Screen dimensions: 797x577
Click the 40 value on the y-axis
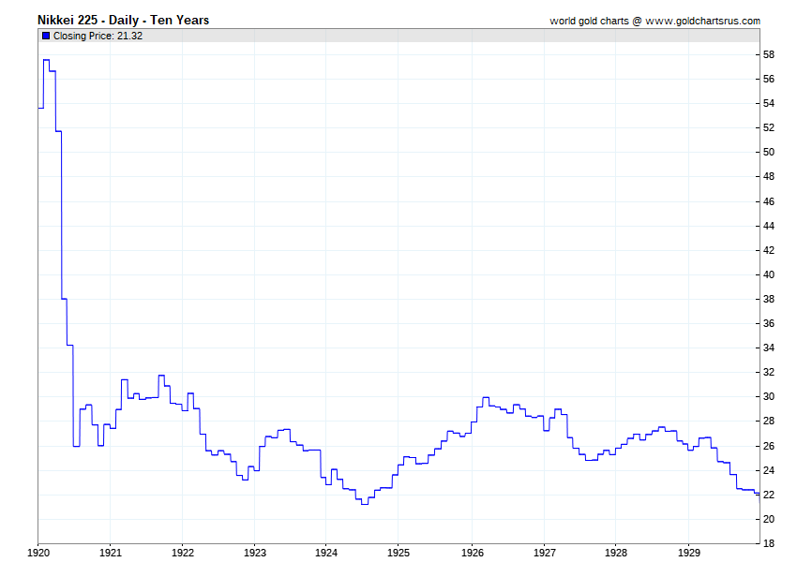(x=769, y=274)
